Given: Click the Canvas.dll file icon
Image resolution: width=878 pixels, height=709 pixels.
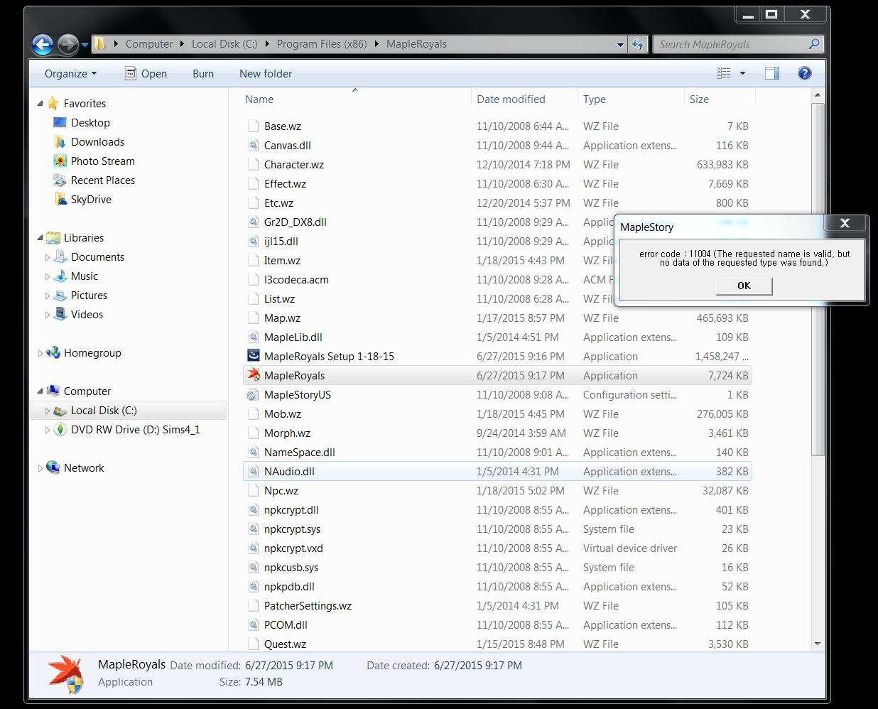Looking at the screenshot, I should point(253,145).
